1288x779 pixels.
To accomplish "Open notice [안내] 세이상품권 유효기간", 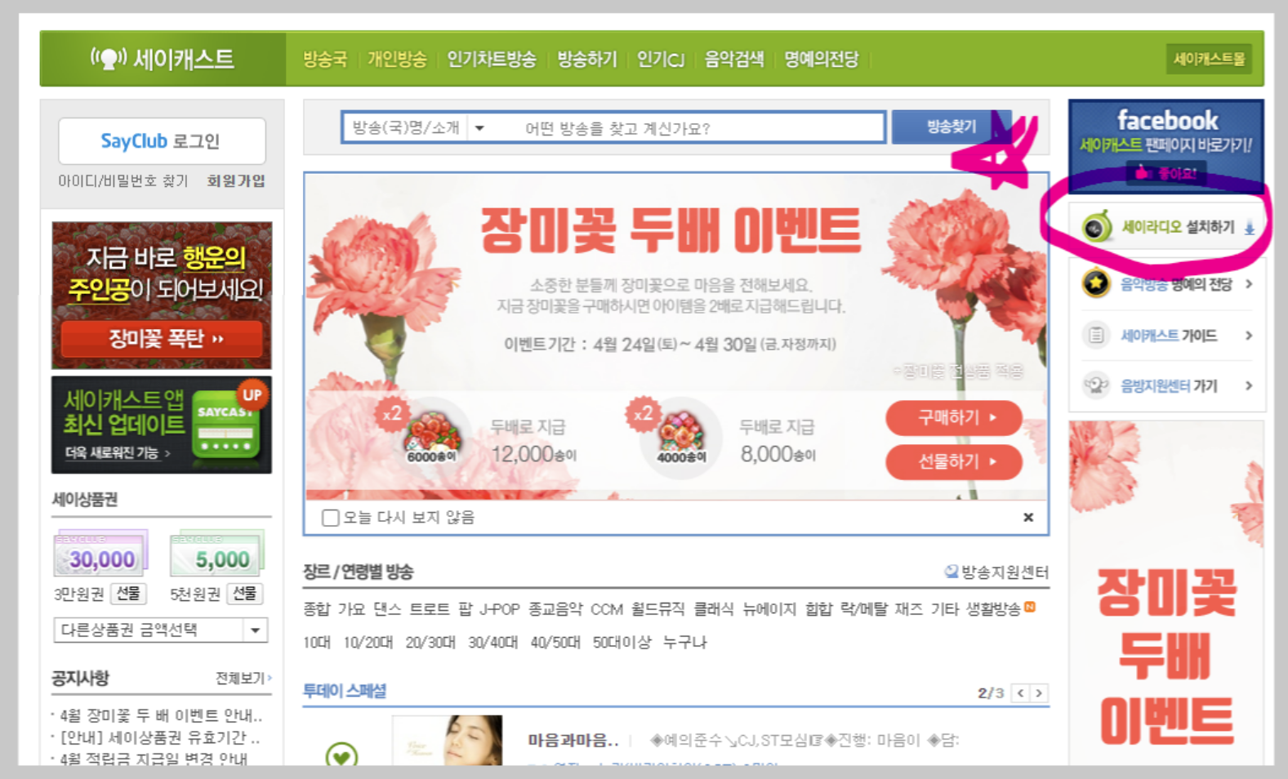I will [159, 737].
